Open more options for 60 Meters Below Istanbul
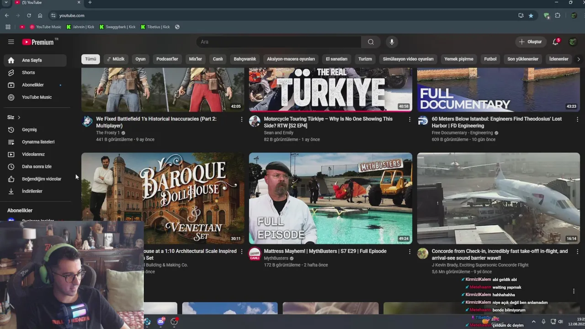The width and height of the screenshot is (585, 329). [x=577, y=119]
